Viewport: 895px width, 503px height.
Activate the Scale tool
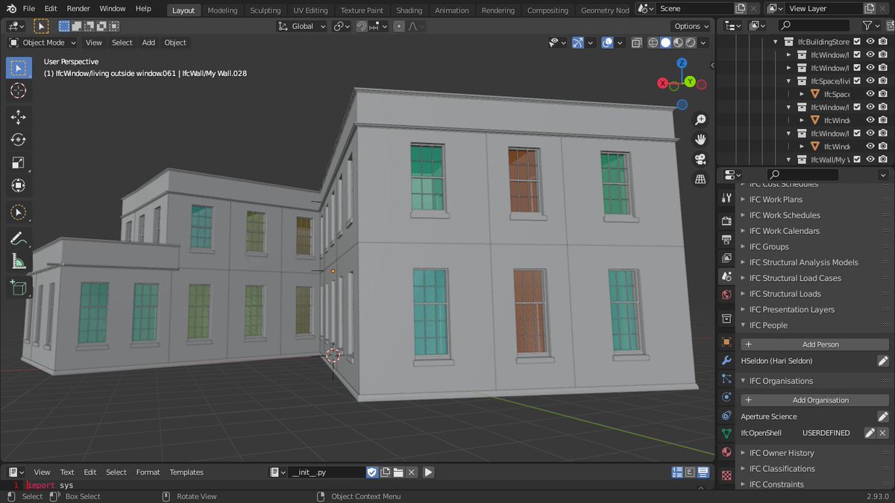click(18, 163)
